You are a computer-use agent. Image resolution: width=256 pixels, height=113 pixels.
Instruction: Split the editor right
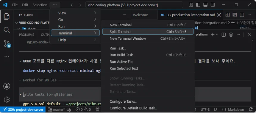point(242,15)
